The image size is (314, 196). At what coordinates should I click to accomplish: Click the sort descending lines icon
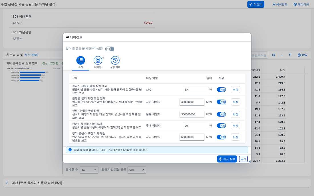click(273, 55)
